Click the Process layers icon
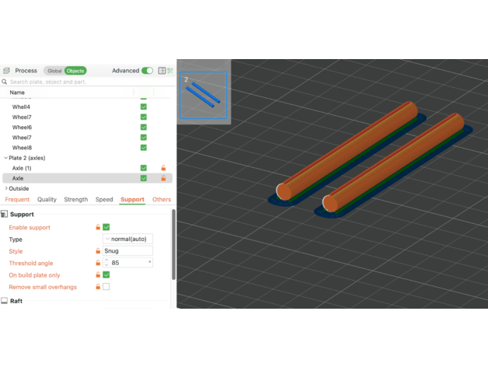488x367 pixels. point(6,71)
